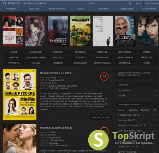Open the Мультфильмы menu item
This screenshot has width=159, height=153.
coord(57,9)
